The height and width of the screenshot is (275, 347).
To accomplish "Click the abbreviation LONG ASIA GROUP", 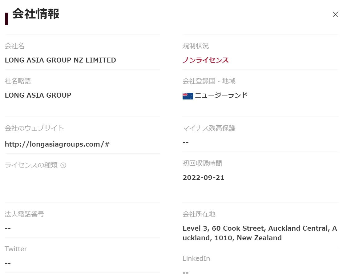I will tap(38, 95).
